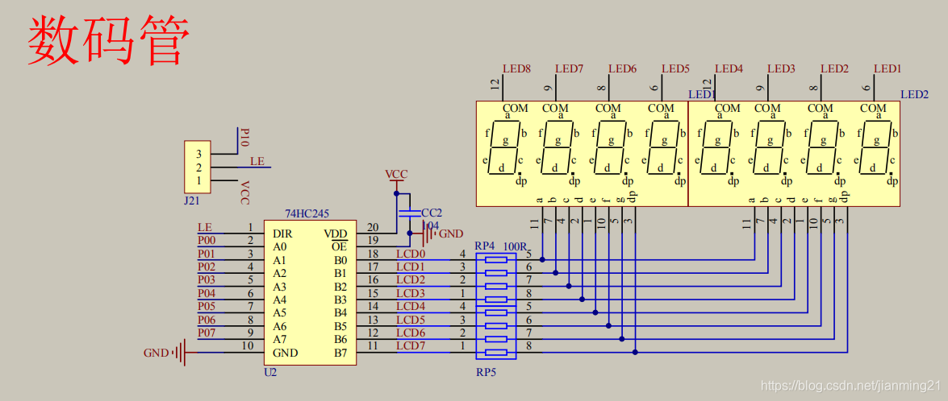The image size is (948, 401).
Task: Select the OE pin name inside U2
Action: 339,246
